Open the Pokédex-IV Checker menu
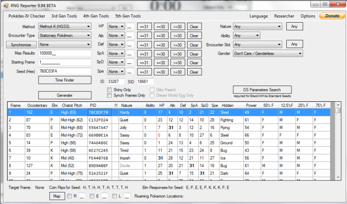The image size is (347, 204). click(x=27, y=16)
